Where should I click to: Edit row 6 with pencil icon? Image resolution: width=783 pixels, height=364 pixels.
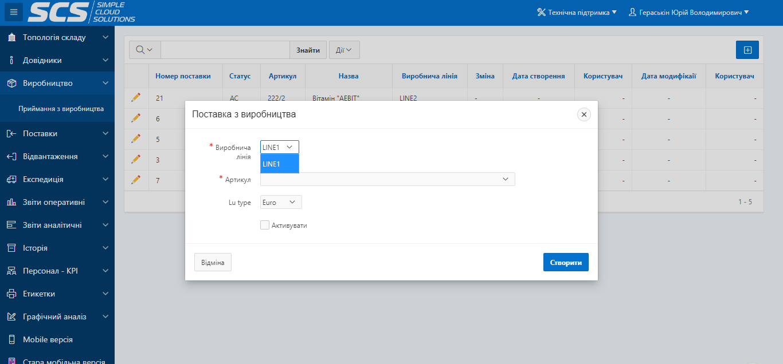pyautogui.click(x=136, y=118)
